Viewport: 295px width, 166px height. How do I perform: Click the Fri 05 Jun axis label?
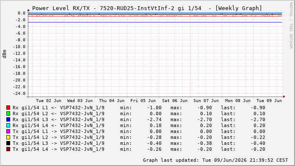pos(143,101)
